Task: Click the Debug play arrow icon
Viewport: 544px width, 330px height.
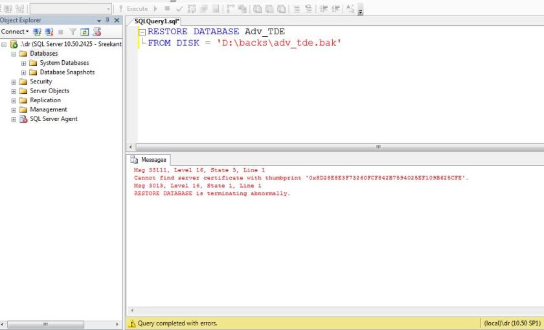Action: [x=156, y=9]
